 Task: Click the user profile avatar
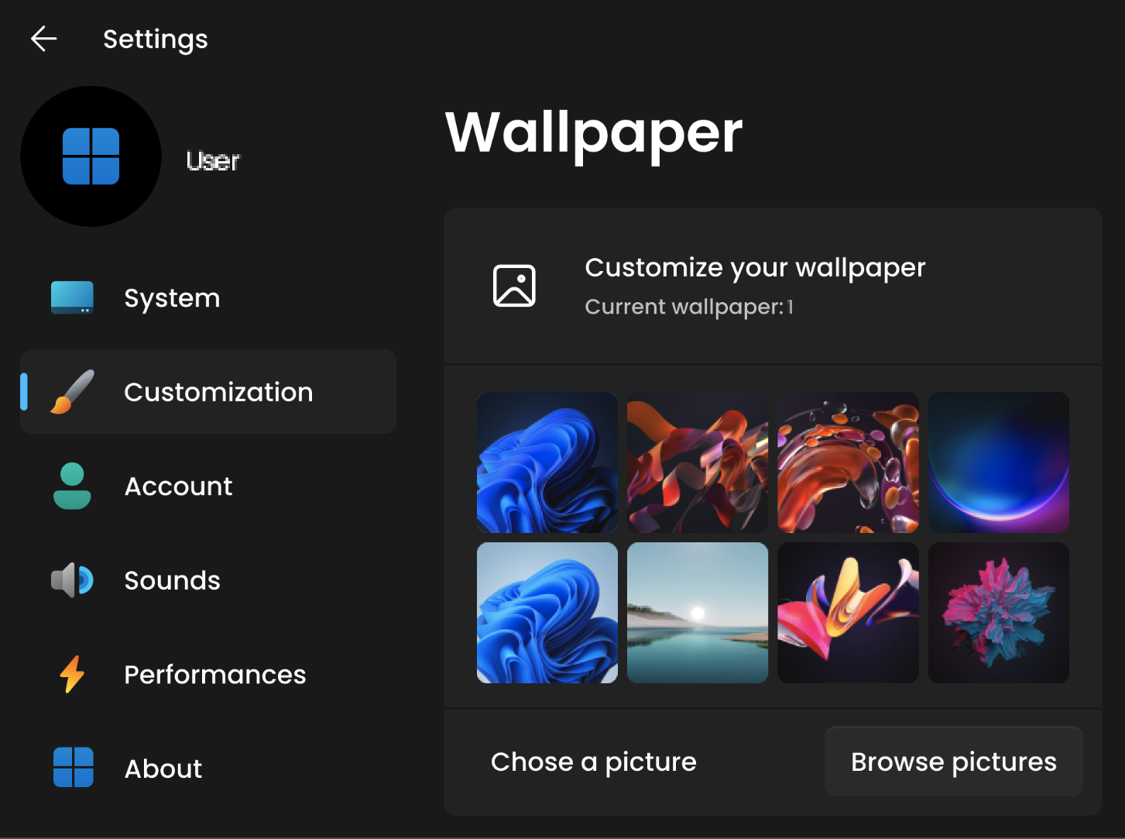[91, 156]
